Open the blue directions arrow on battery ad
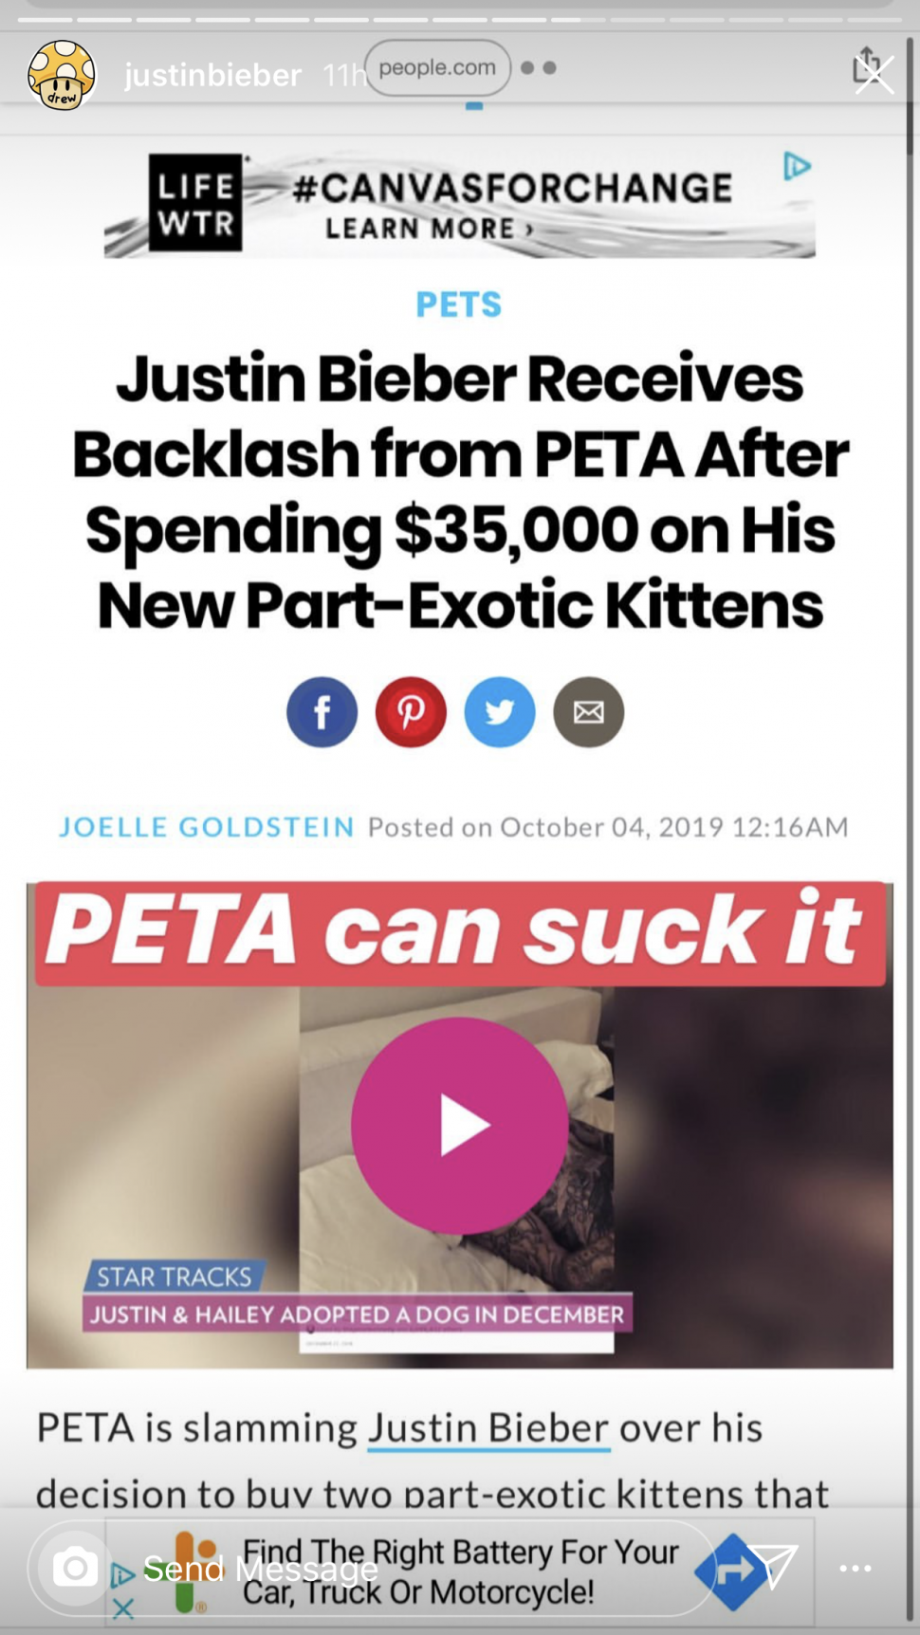The height and width of the screenshot is (1635, 920). pos(732,1571)
